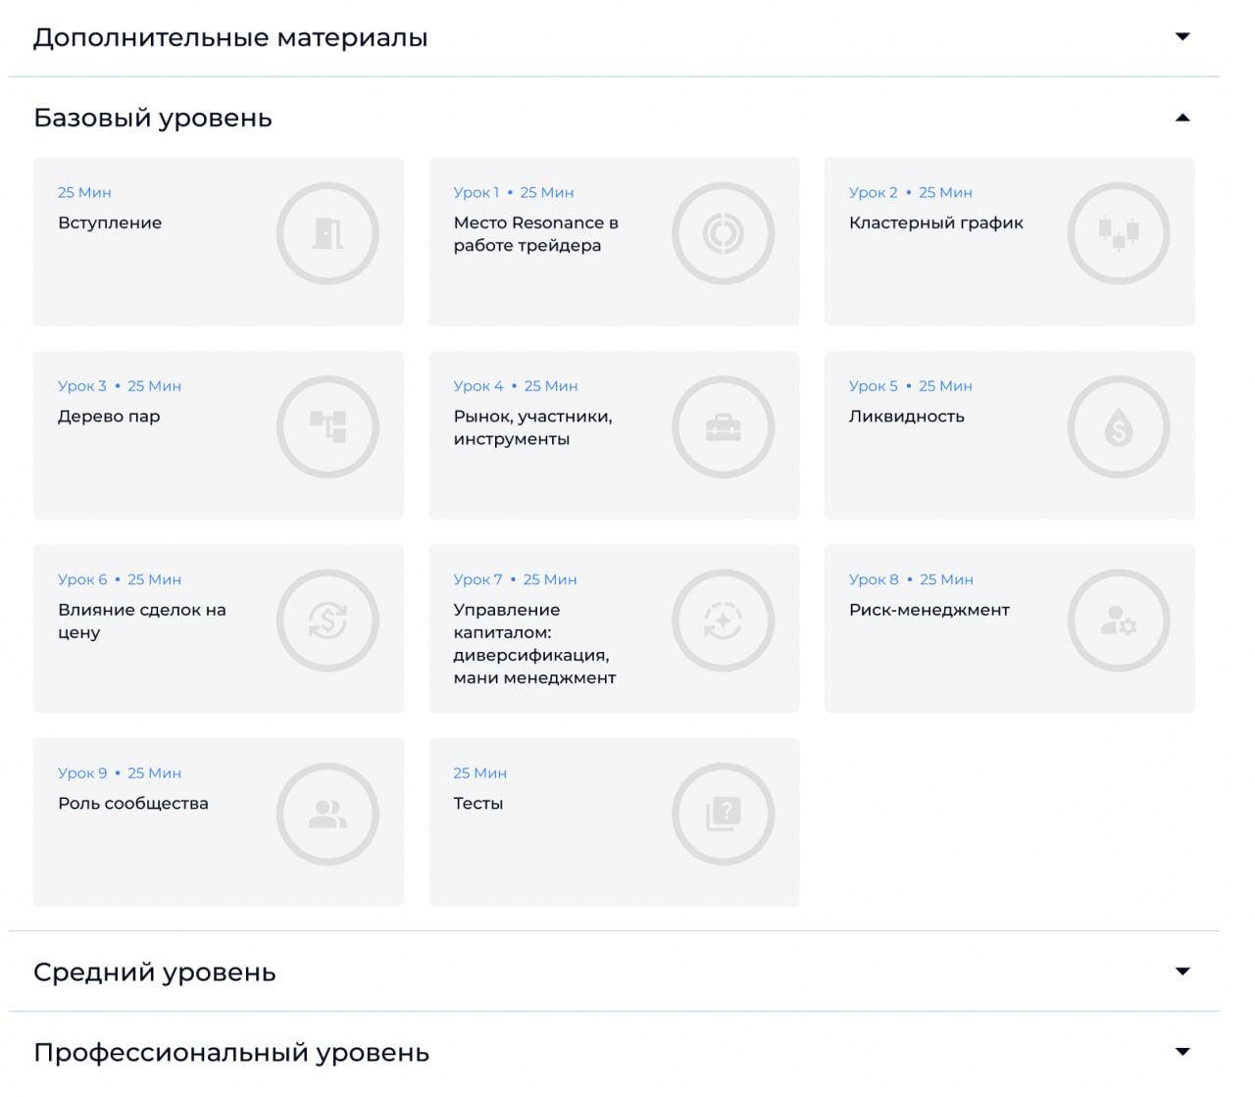Click the Средний уровень section heading

tap(155, 972)
